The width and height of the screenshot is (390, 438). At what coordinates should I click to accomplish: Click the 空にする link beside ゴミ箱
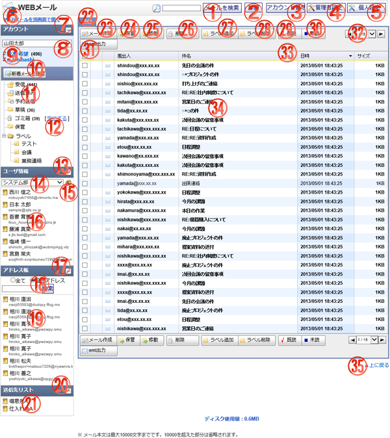[x=57, y=118]
